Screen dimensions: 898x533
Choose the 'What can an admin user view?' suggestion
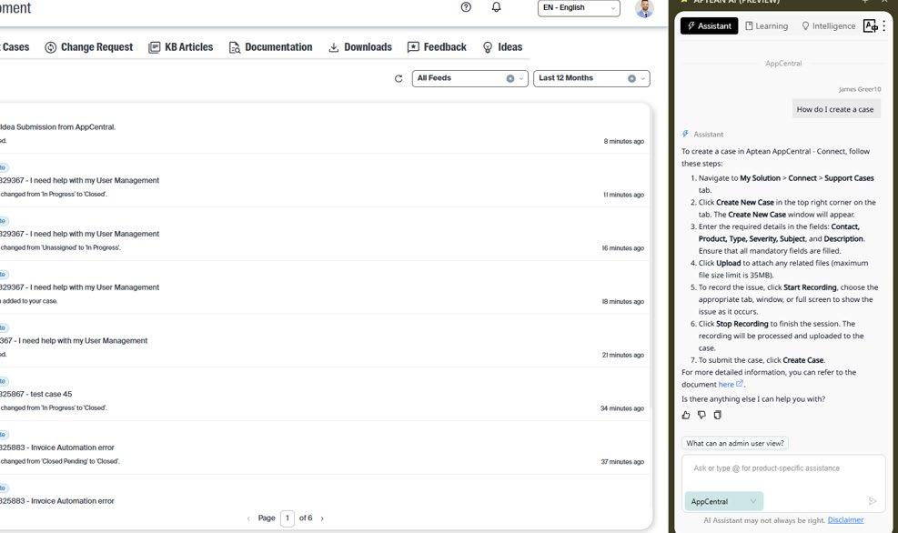click(x=735, y=443)
